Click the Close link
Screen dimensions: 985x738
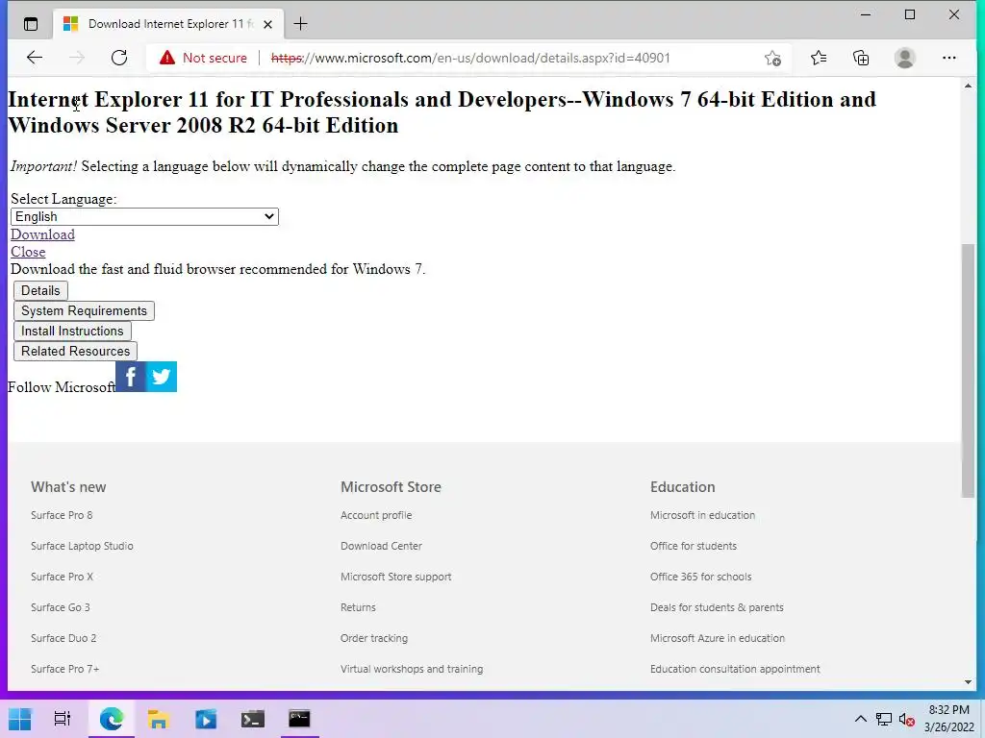(28, 252)
